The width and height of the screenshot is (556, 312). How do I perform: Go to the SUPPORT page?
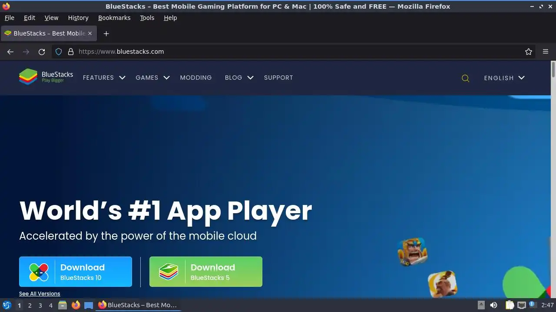tap(278, 78)
